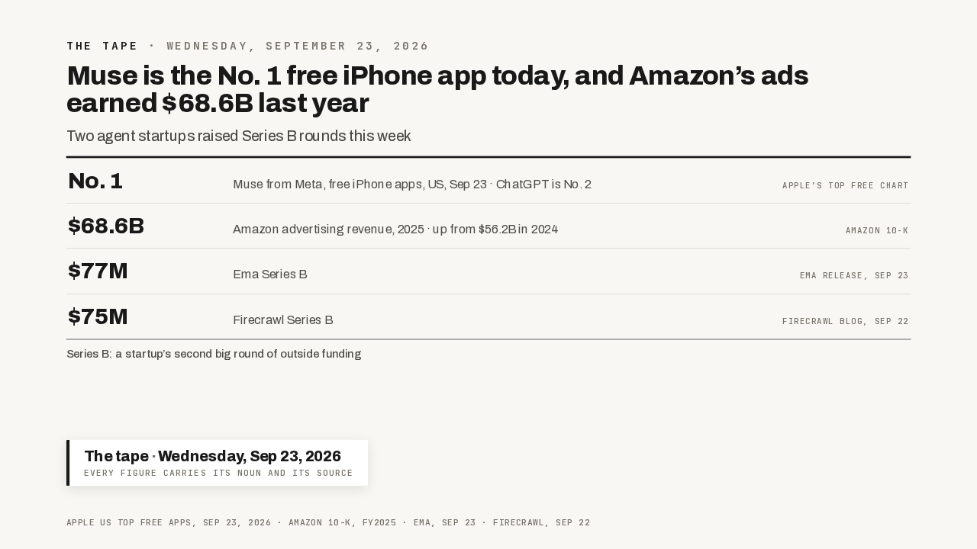Open the Ema Release, Sep 23 source
Screen dimensions: 977x549
854,275
